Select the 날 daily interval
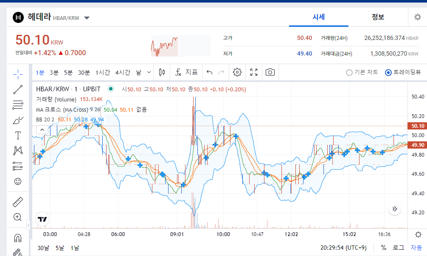427x256 pixels. point(139,73)
